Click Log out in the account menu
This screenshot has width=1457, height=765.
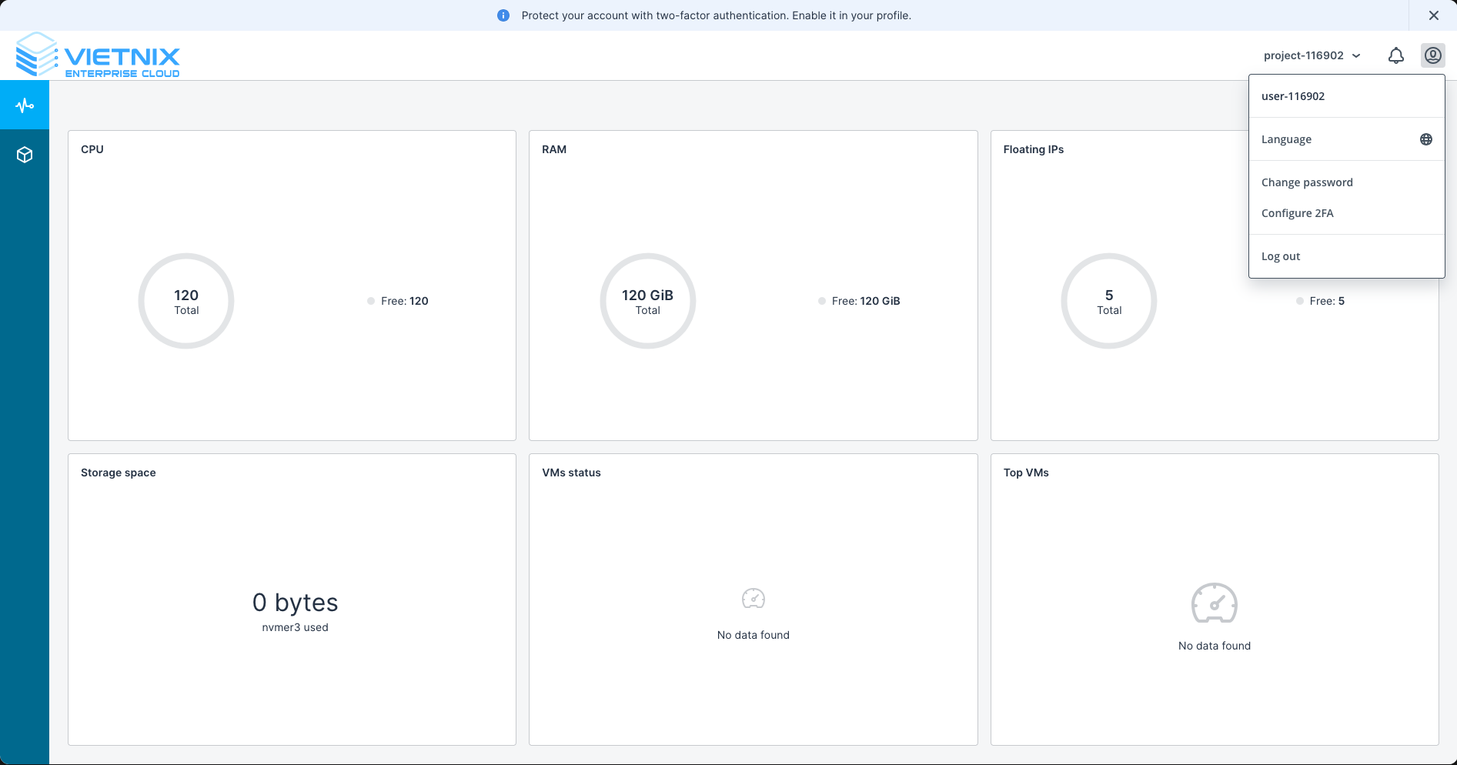[1281, 256]
